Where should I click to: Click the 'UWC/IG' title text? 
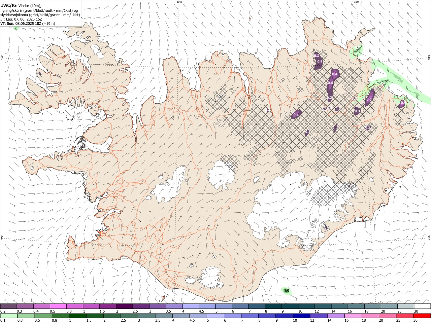[8, 5]
